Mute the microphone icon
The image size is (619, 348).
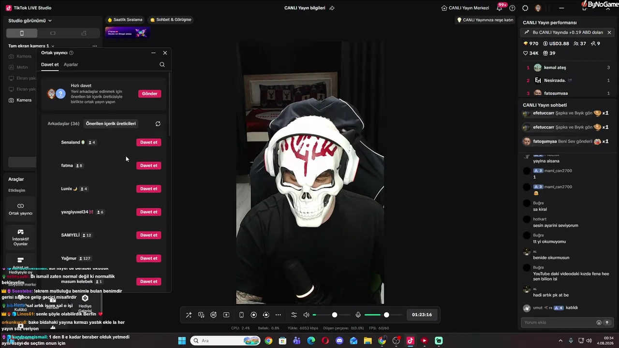358,315
